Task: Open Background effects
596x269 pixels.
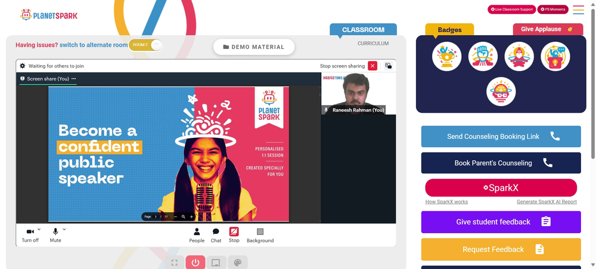Action: [260, 235]
